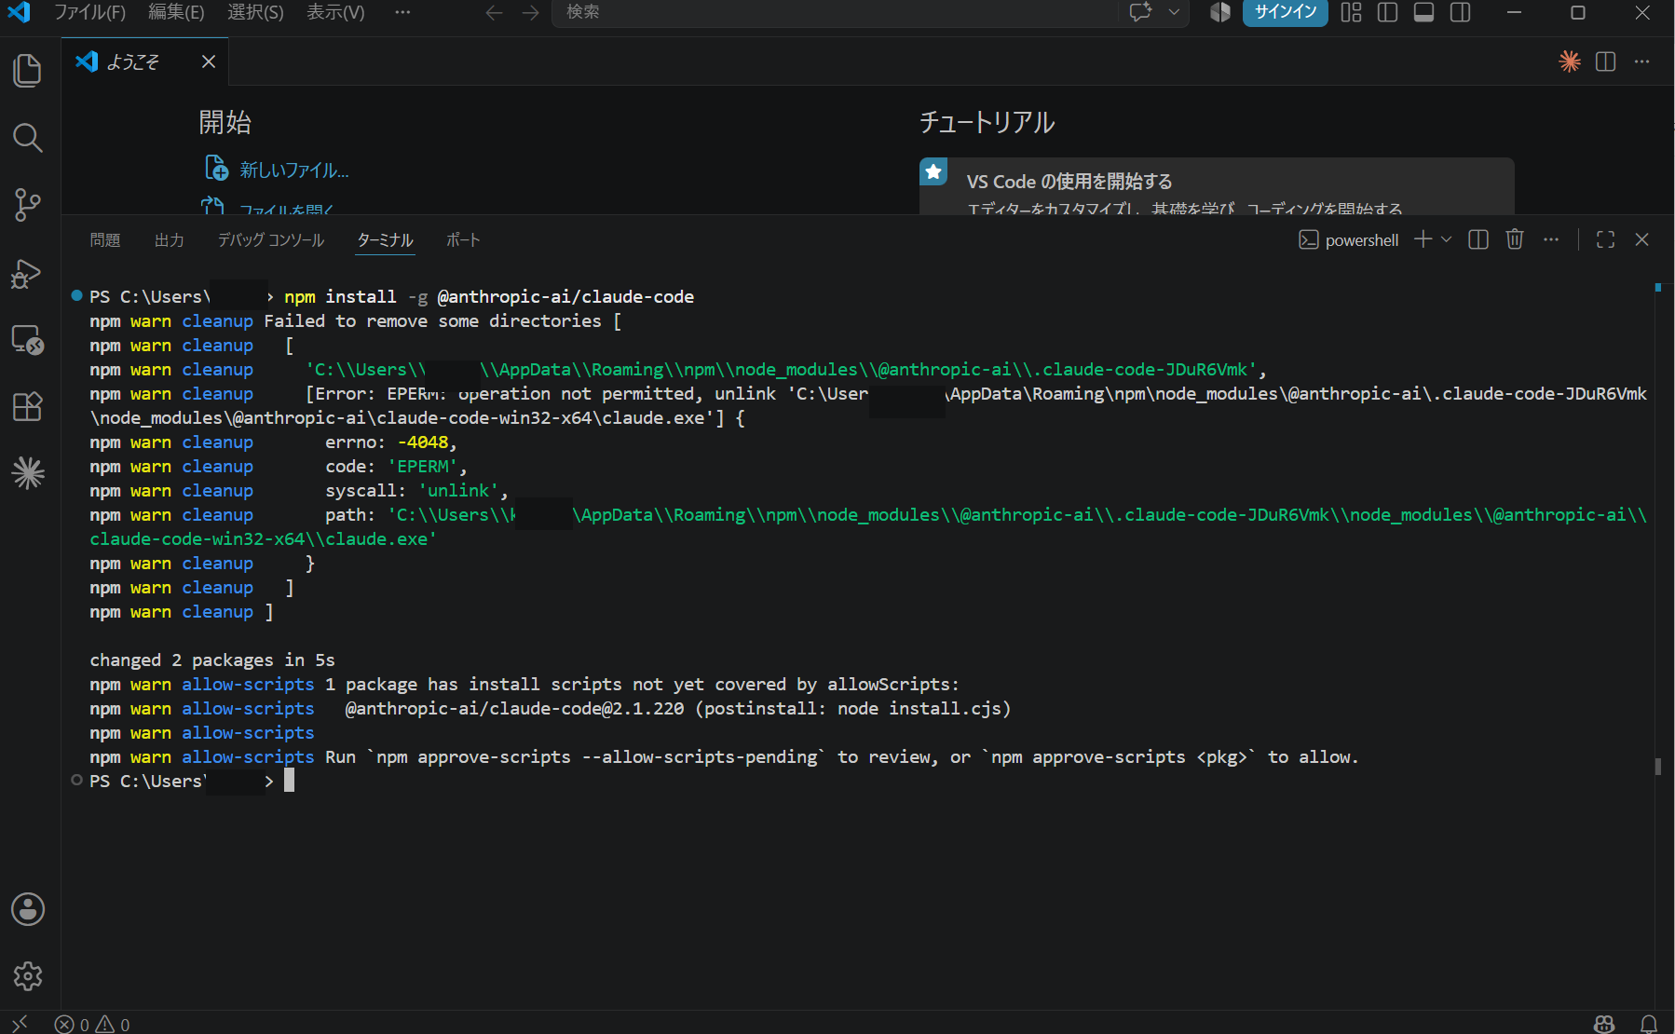The height and width of the screenshot is (1034, 1675).
Task: Close the ようこそ tab
Action: coord(209,61)
